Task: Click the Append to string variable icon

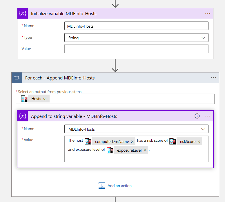Action: click(x=23, y=116)
